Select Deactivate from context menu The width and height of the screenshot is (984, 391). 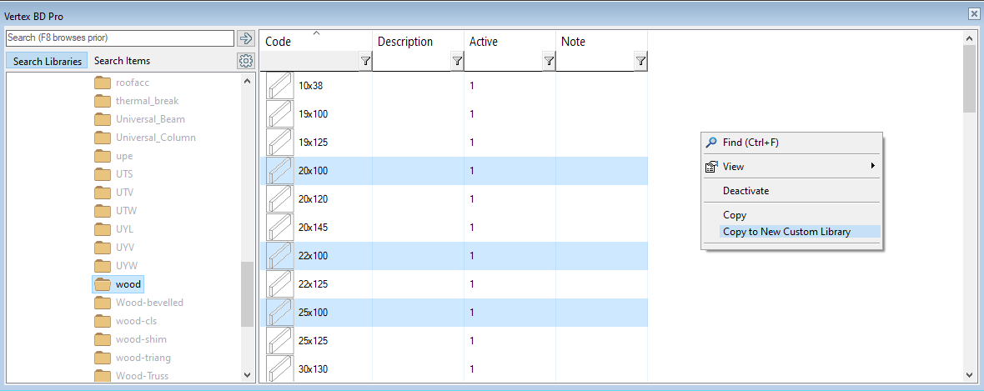pyautogui.click(x=746, y=191)
